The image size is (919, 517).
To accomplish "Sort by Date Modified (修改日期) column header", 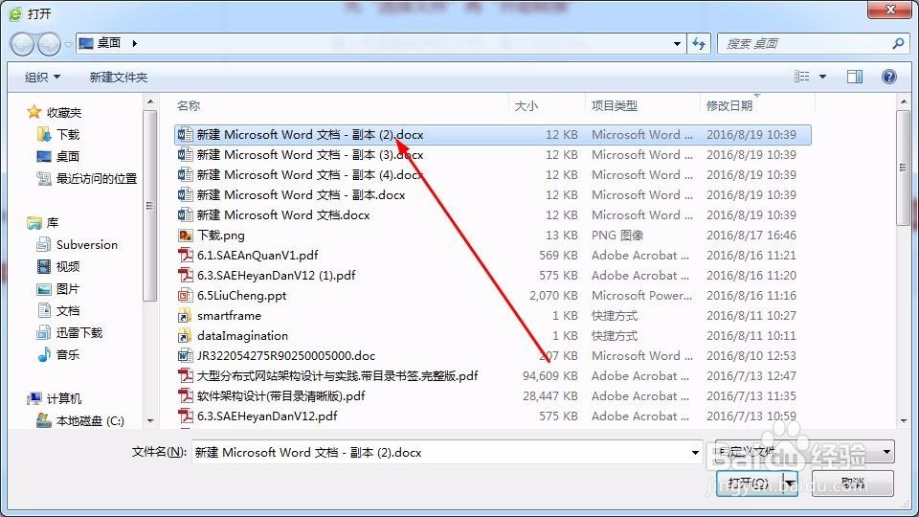I will point(729,106).
